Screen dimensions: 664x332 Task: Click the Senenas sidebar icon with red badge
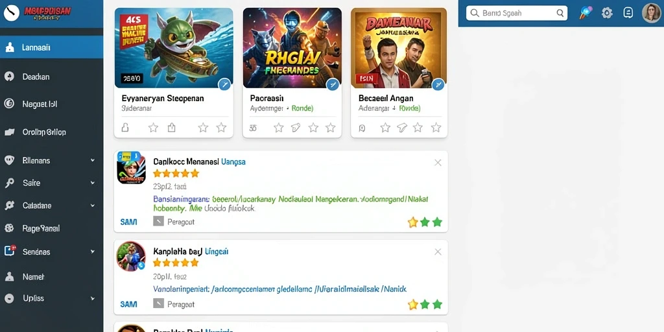(9, 251)
